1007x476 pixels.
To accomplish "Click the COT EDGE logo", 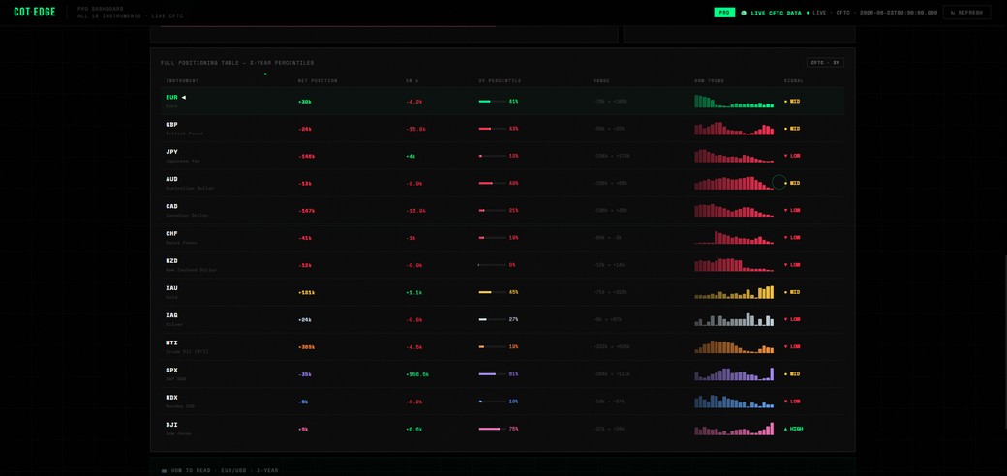I will click(35, 13).
